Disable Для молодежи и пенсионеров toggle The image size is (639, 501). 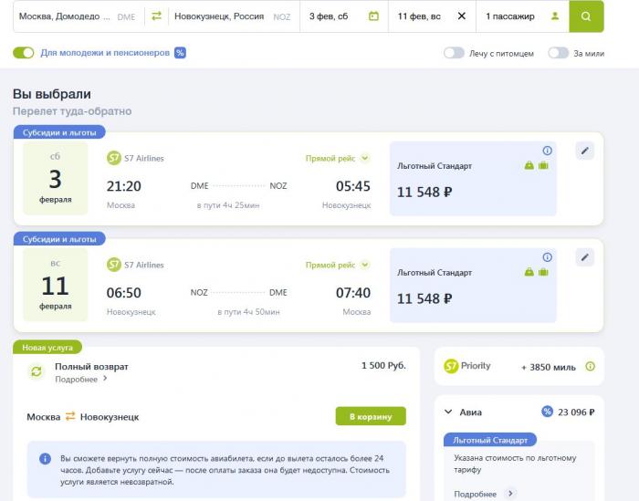click(23, 53)
